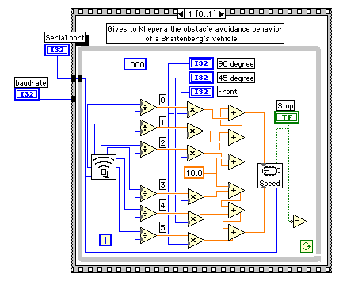The width and height of the screenshot is (339, 285).
Task: Click the baudrate label
Action: click(x=31, y=82)
